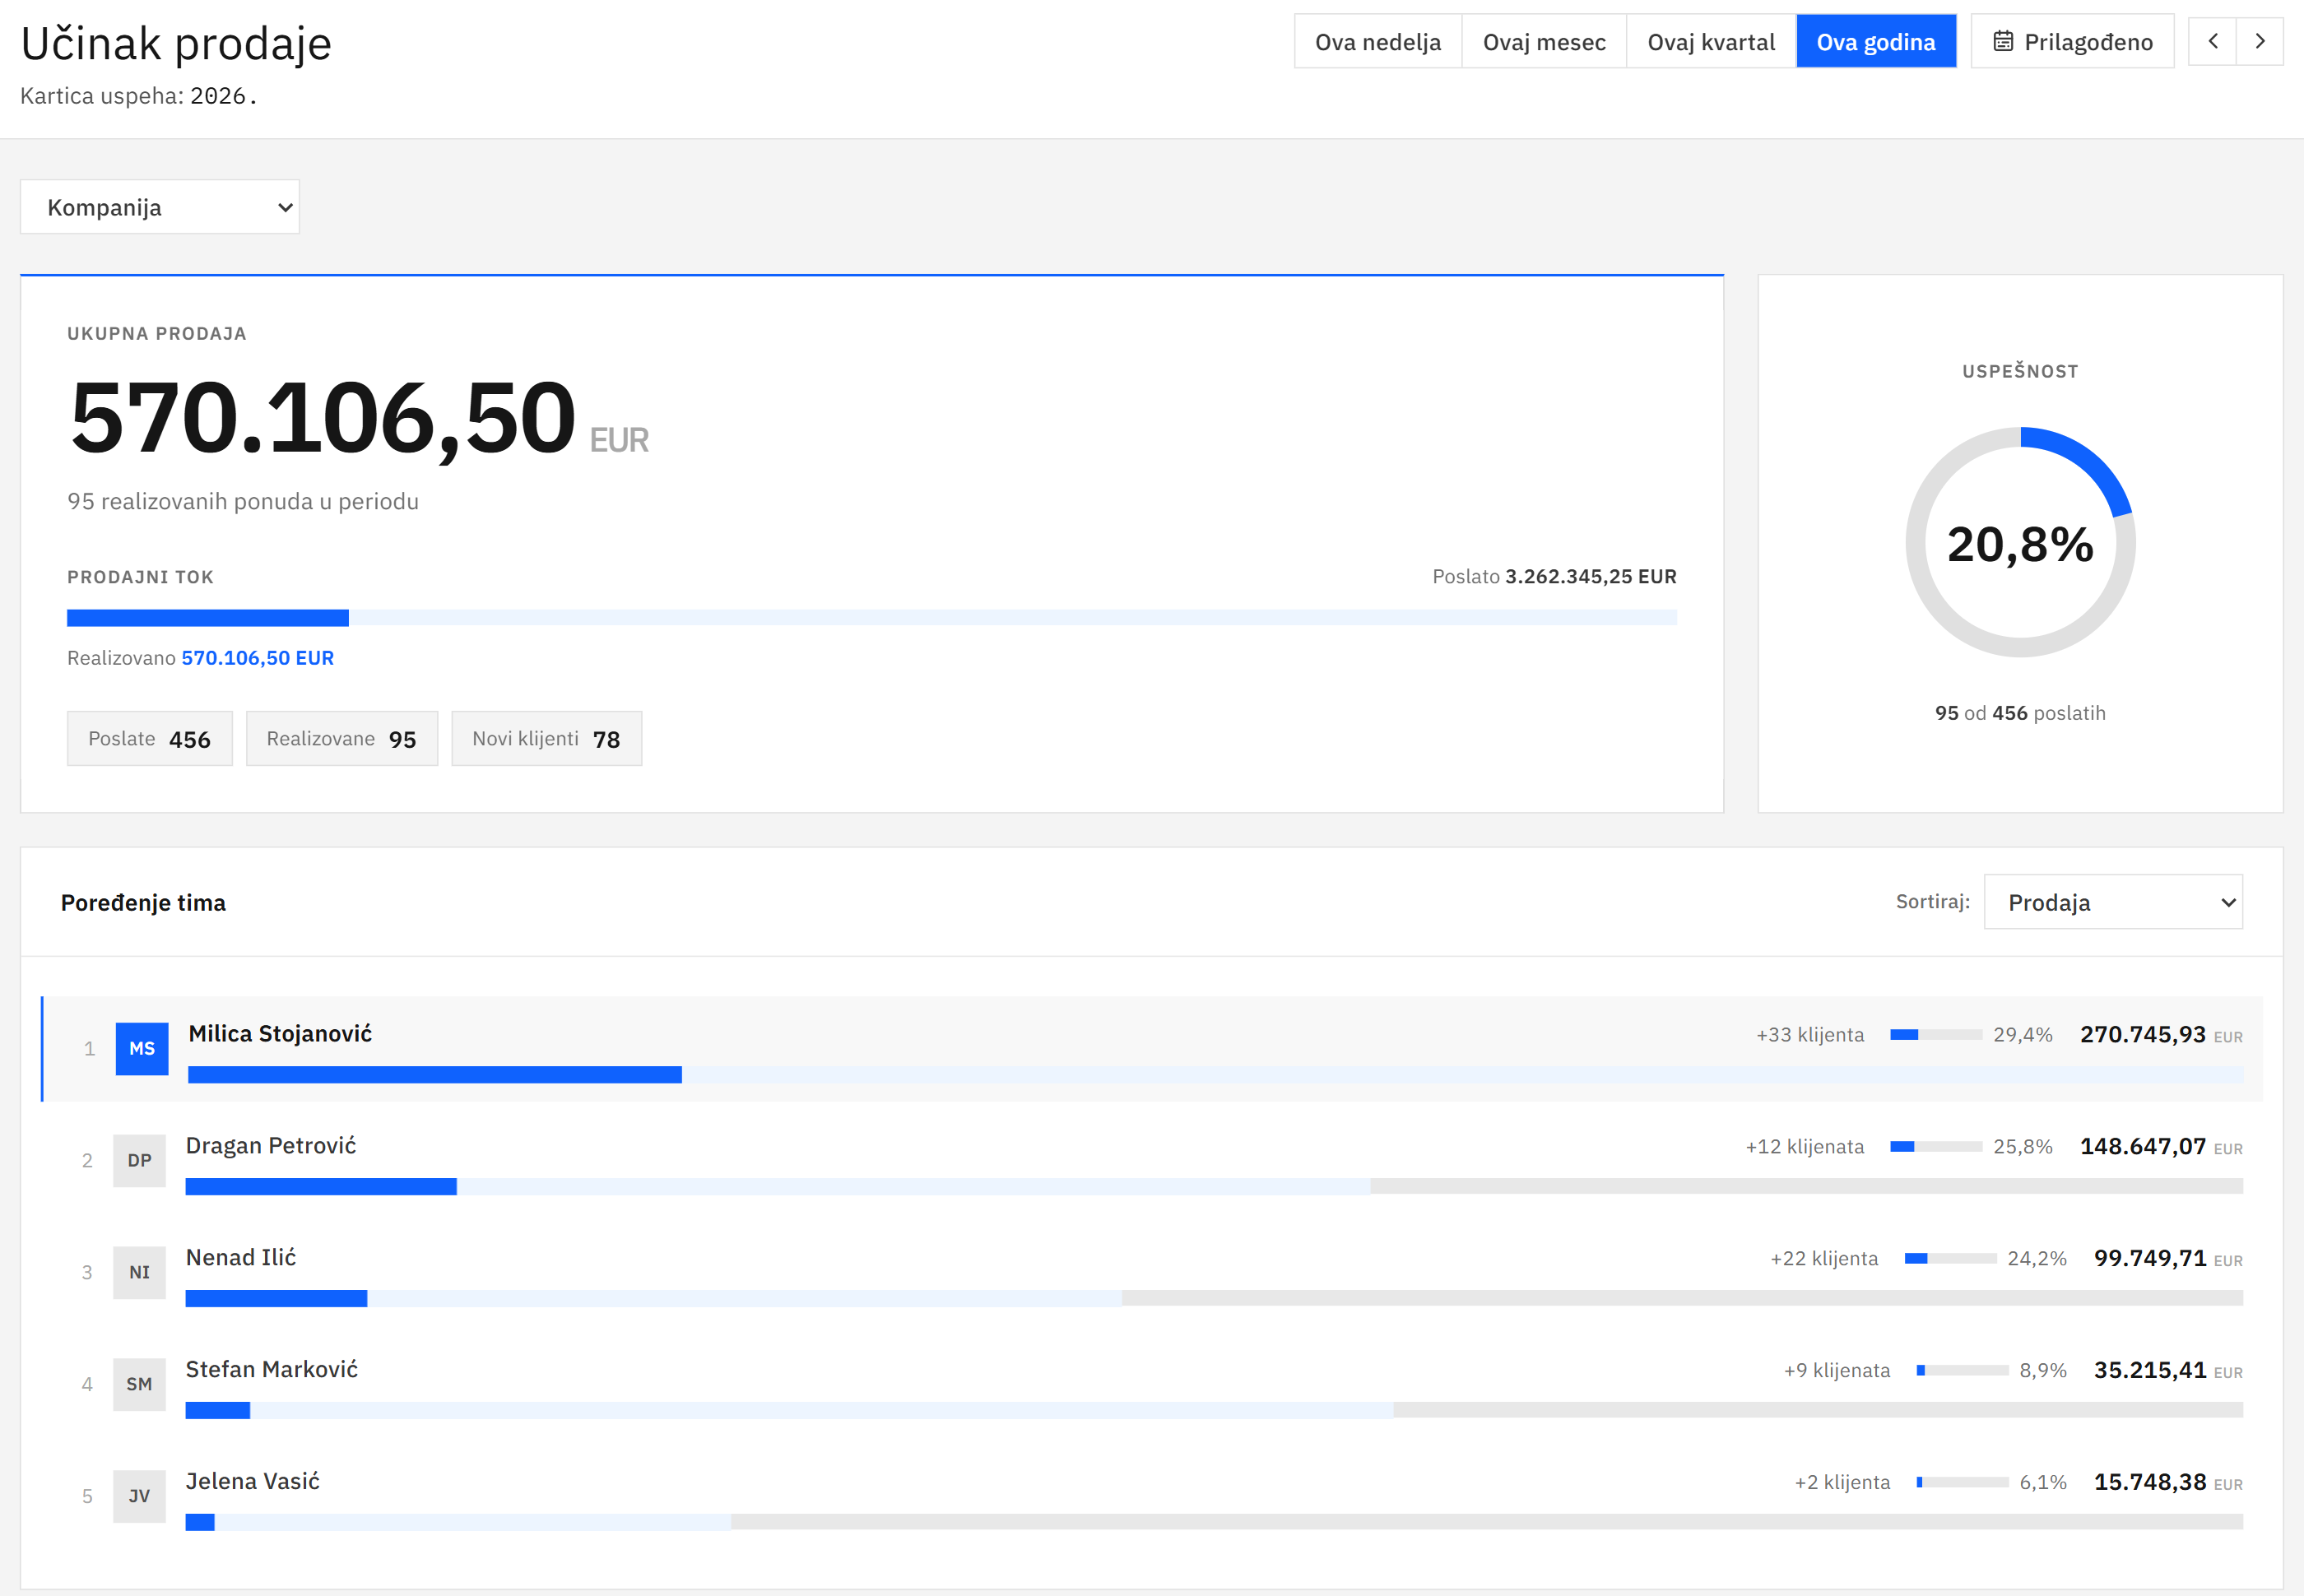The width and height of the screenshot is (2304, 1596).
Task: Click the +12 klijenata label
Action: 1805,1147
